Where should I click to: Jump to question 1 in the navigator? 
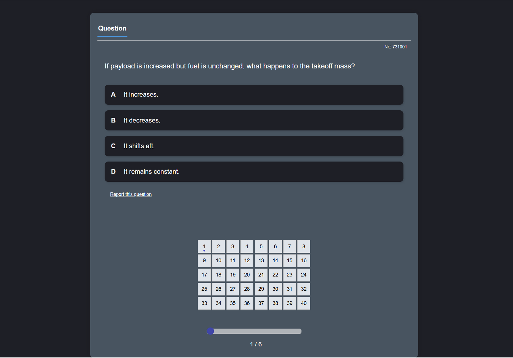pyautogui.click(x=204, y=246)
